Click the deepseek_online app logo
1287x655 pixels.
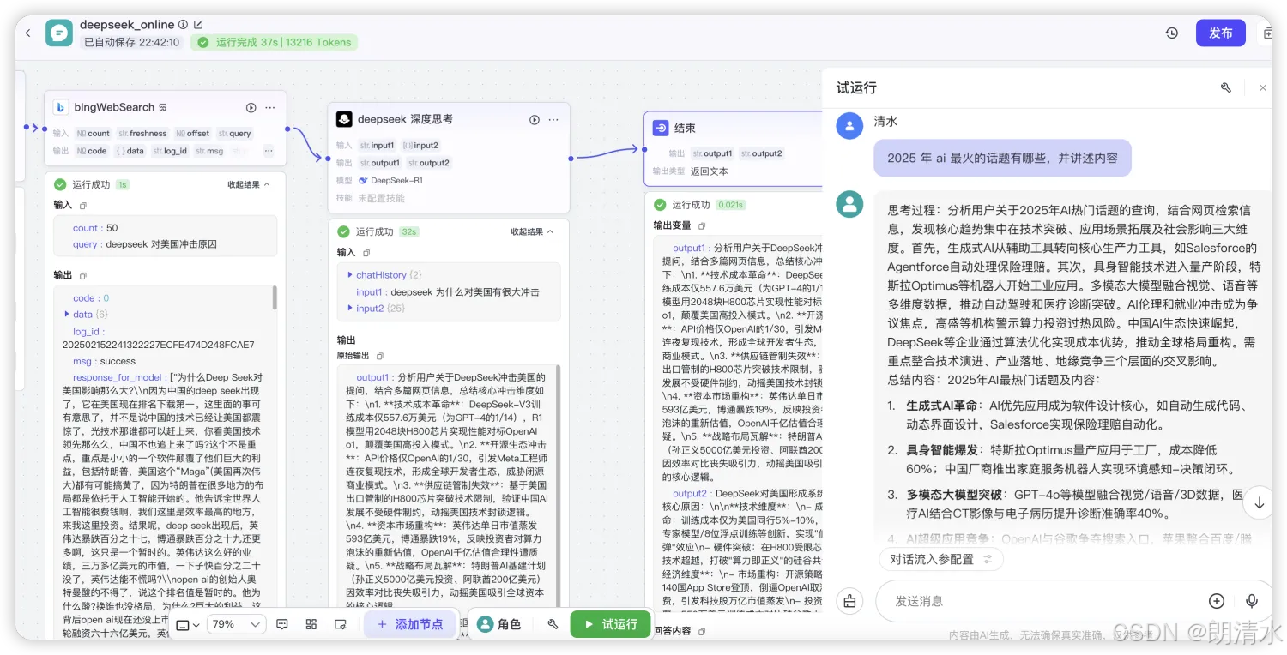click(x=59, y=33)
